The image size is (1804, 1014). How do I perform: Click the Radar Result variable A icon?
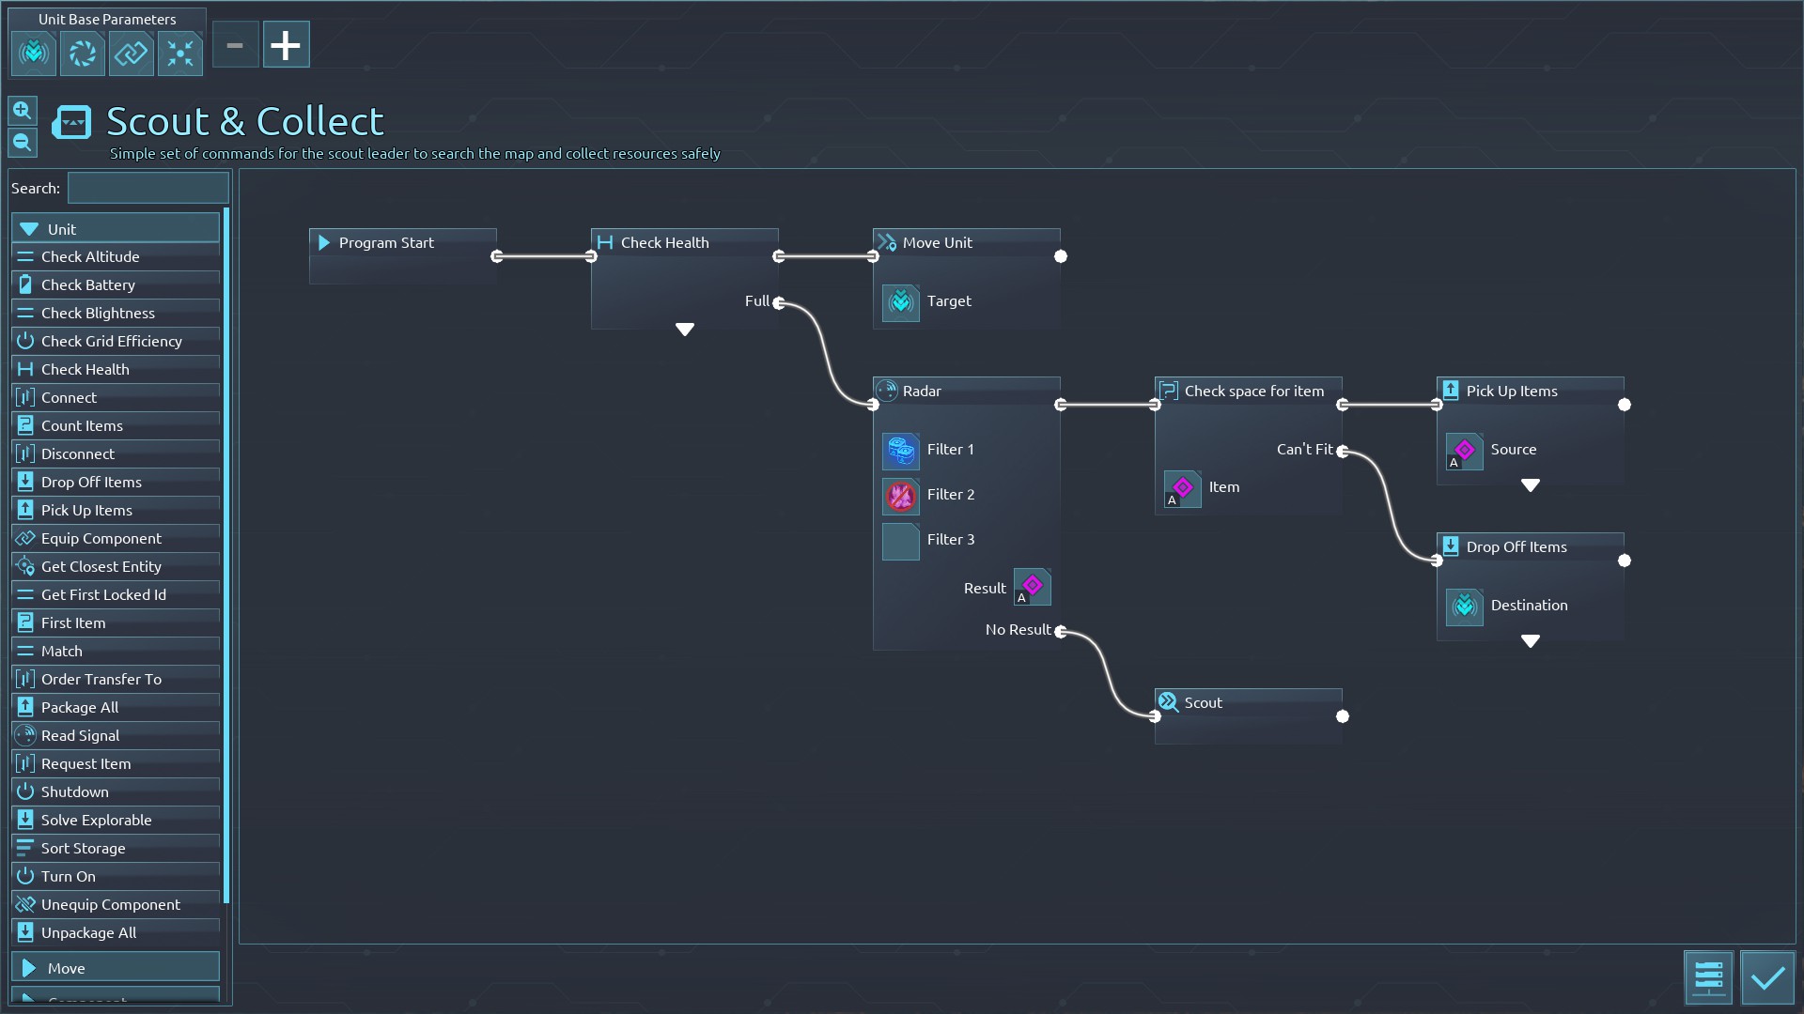[1032, 588]
